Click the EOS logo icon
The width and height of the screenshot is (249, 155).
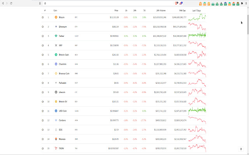[x=56, y=129]
